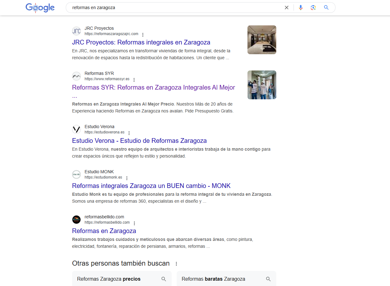
Task: Click the Estudio MONK site favicon
Action: [x=76, y=174]
